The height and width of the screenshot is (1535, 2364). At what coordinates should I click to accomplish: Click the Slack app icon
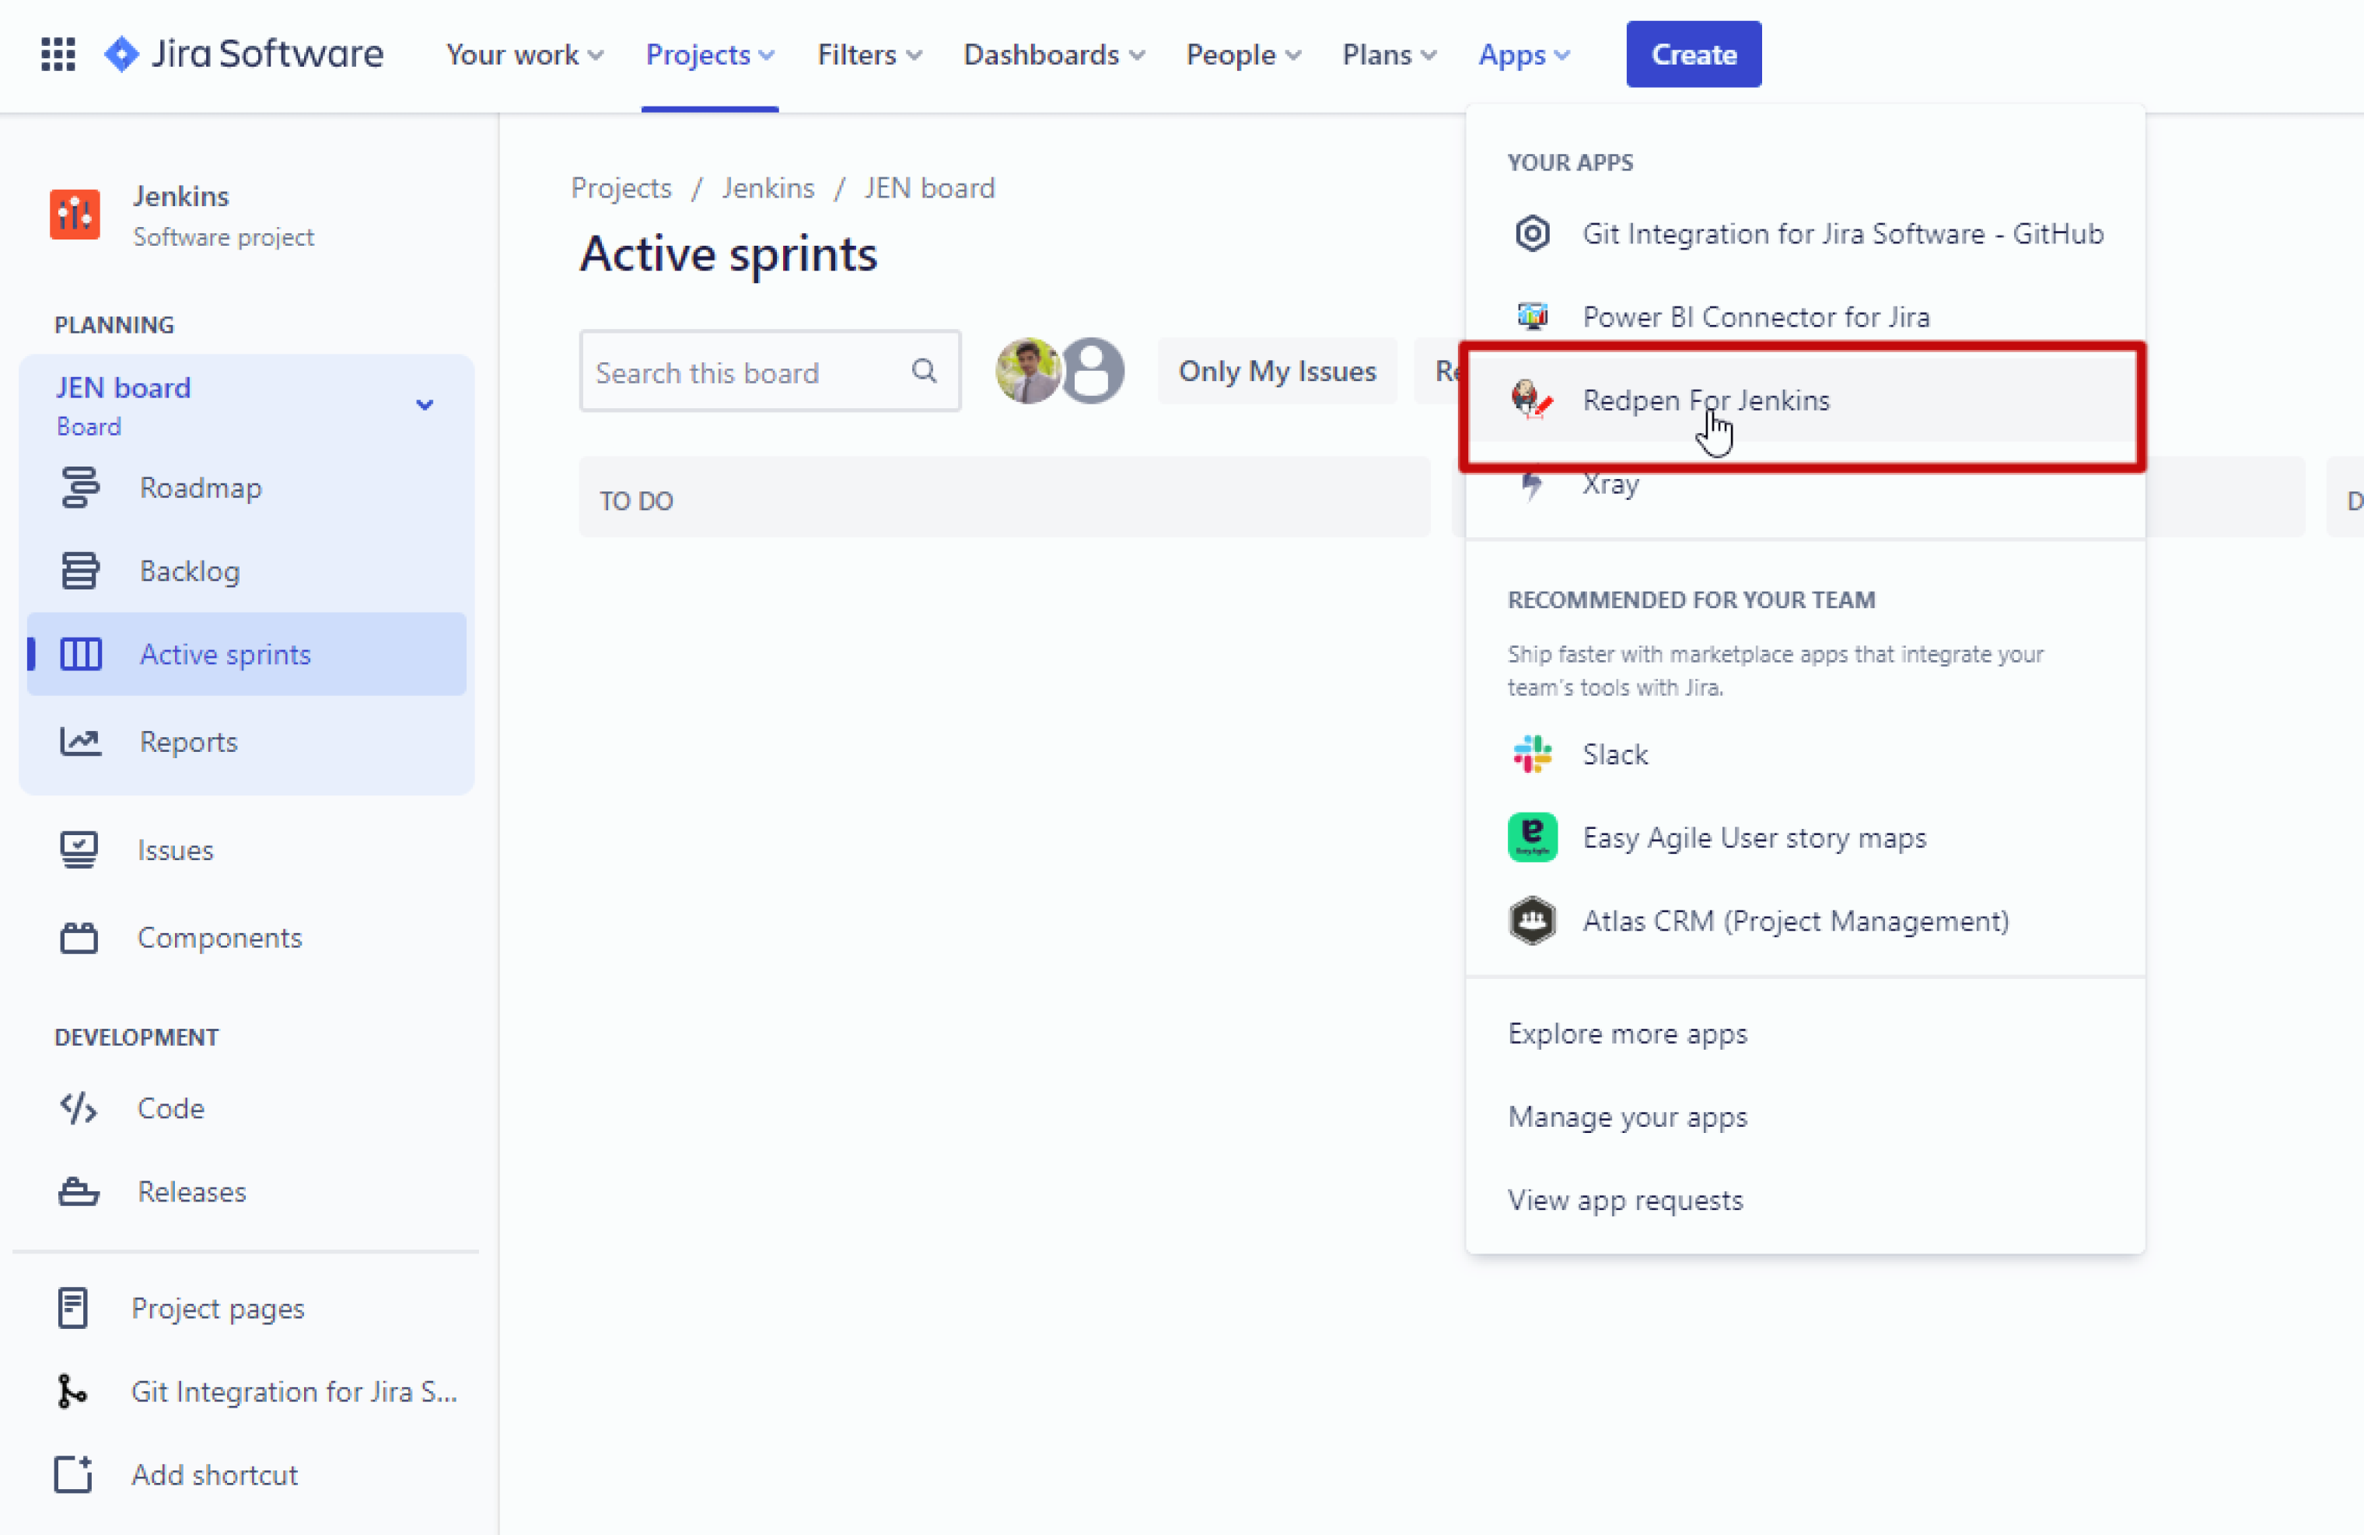tap(1533, 754)
